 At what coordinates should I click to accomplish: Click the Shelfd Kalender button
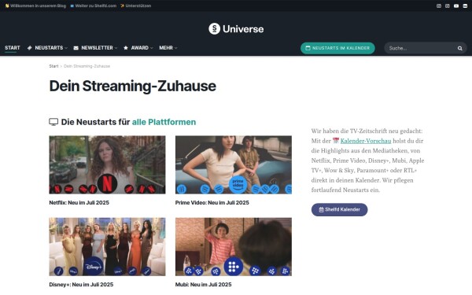[x=339, y=209]
